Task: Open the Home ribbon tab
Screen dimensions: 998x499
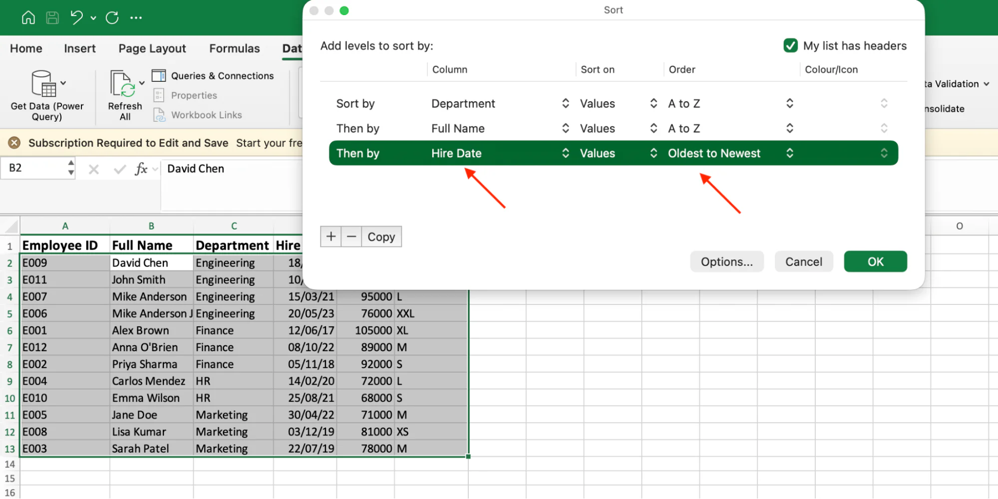Action: tap(26, 48)
